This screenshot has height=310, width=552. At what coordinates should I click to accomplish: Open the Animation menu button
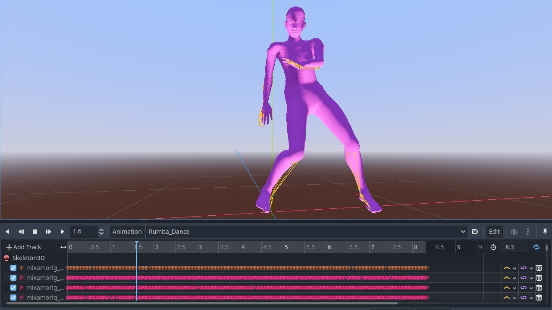pos(127,232)
